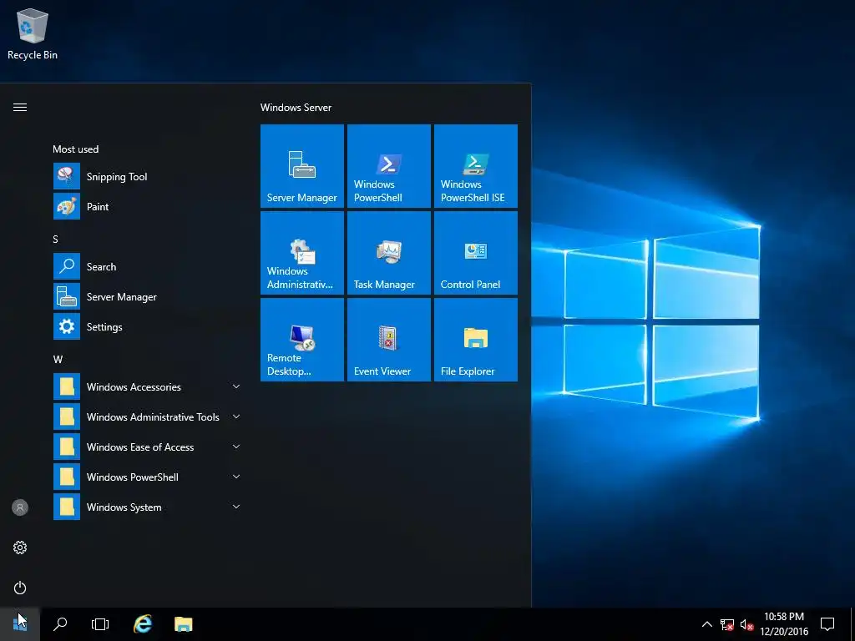Open the Server Manager tile
The height and width of the screenshot is (641, 855).
[302, 166]
